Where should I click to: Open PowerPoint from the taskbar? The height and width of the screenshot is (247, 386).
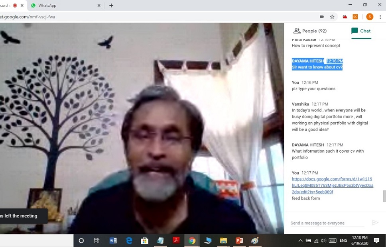[239, 241]
